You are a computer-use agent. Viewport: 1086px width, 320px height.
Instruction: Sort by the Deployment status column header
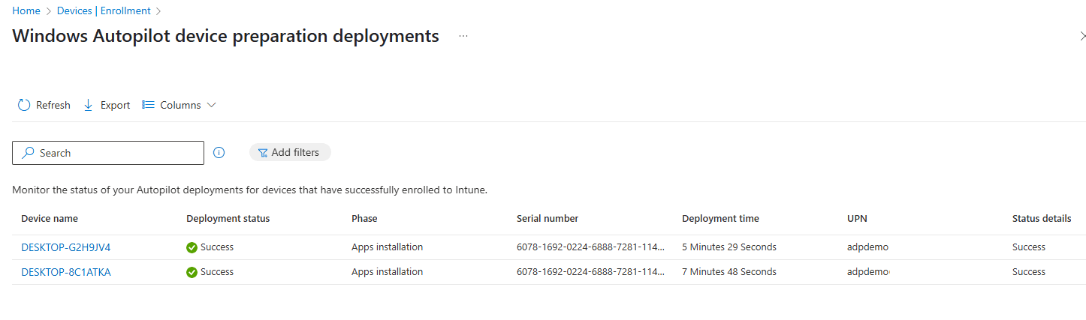[228, 219]
